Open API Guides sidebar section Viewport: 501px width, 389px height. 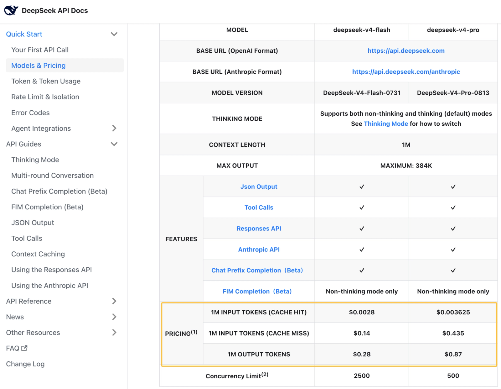pyautogui.click(x=23, y=144)
